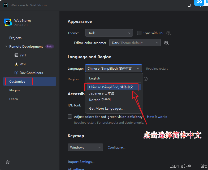Collapse the Remote Development section

pyautogui.click(x=6, y=47)
